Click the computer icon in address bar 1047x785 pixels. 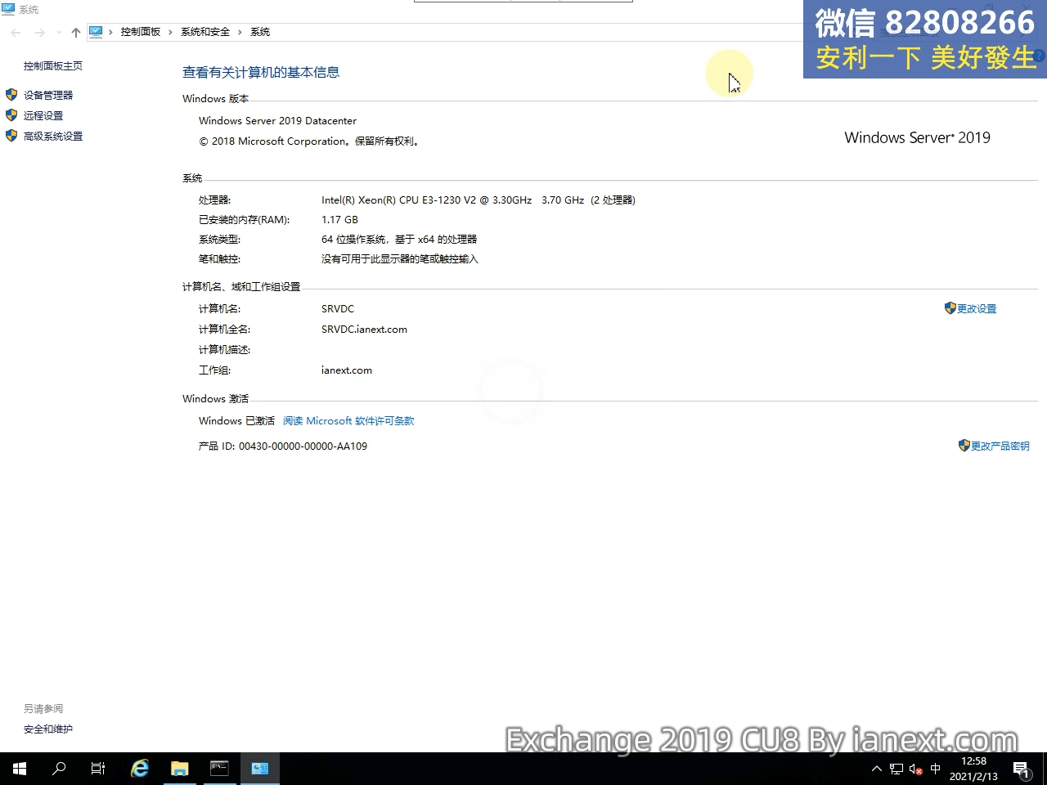[96, 32]
